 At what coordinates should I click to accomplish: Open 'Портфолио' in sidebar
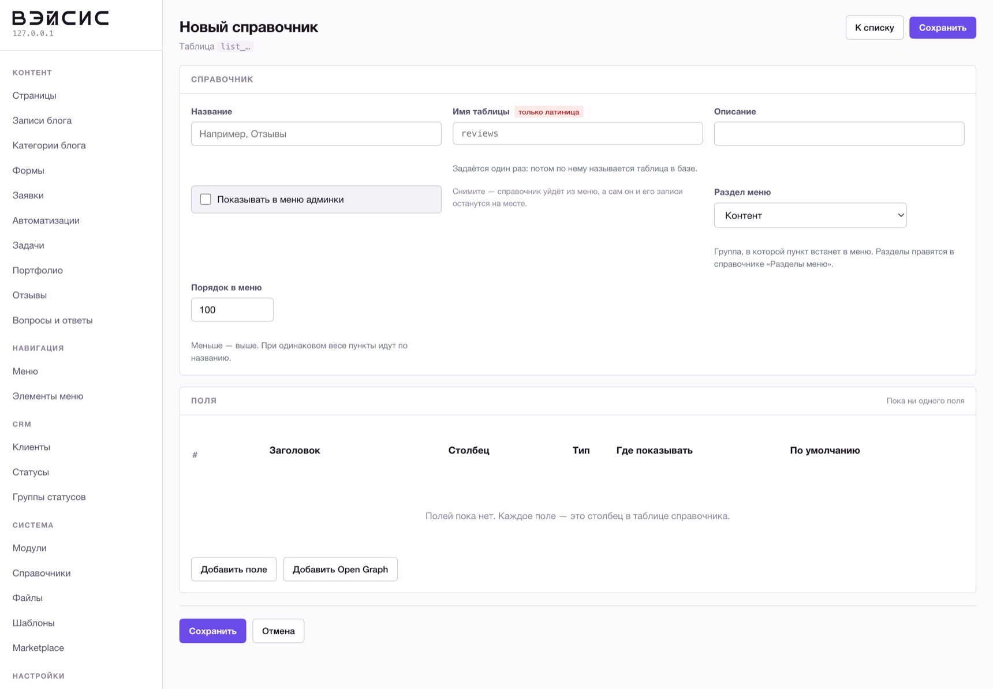pyautogui.click(x=38, y=270)
